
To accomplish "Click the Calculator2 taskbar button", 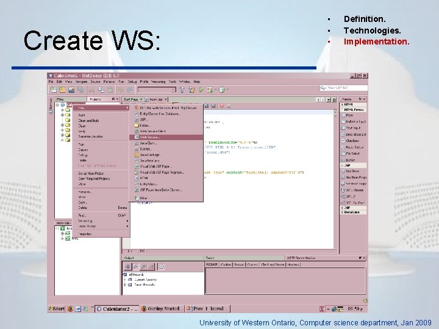I will click(117, 309).
